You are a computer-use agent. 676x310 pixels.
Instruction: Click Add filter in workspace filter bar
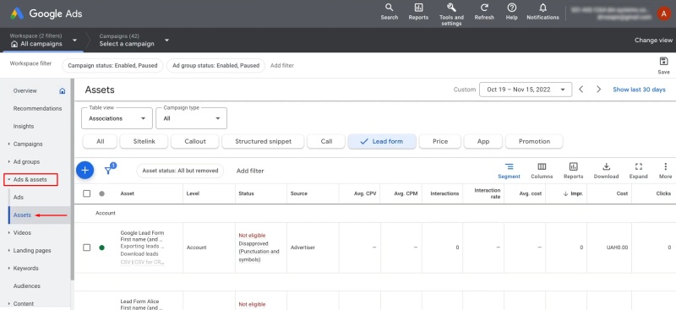click(x=282, y=66)
